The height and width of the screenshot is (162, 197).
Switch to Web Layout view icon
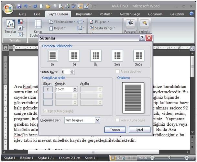[x=123, y=157]
